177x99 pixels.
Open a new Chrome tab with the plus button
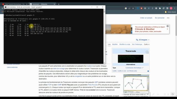(x=59, y=4)
